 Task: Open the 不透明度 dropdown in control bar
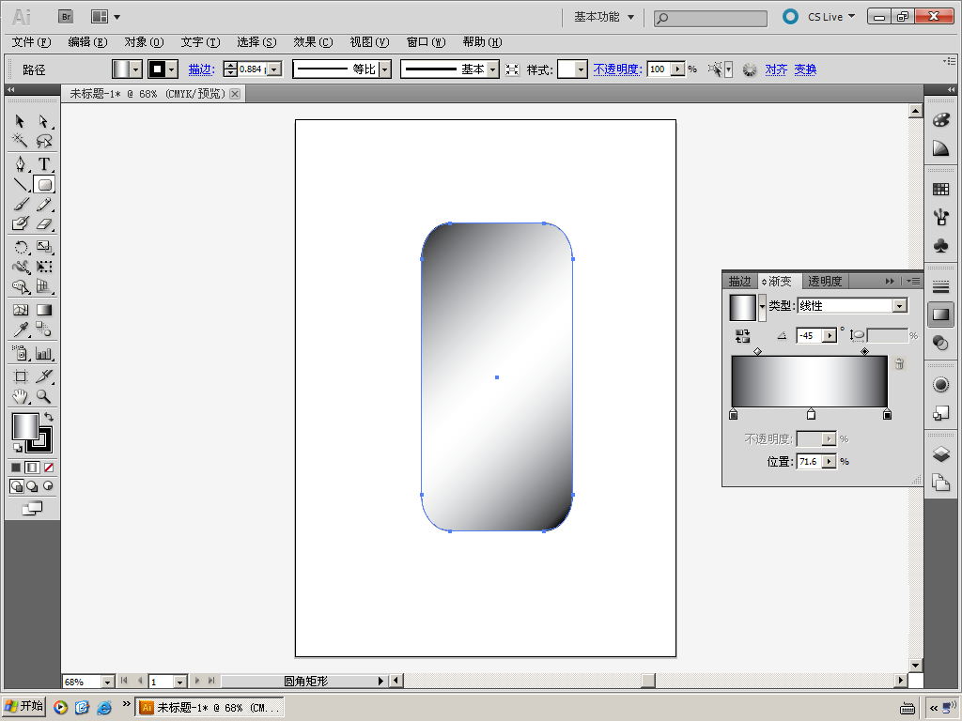[x=678, y=69]
